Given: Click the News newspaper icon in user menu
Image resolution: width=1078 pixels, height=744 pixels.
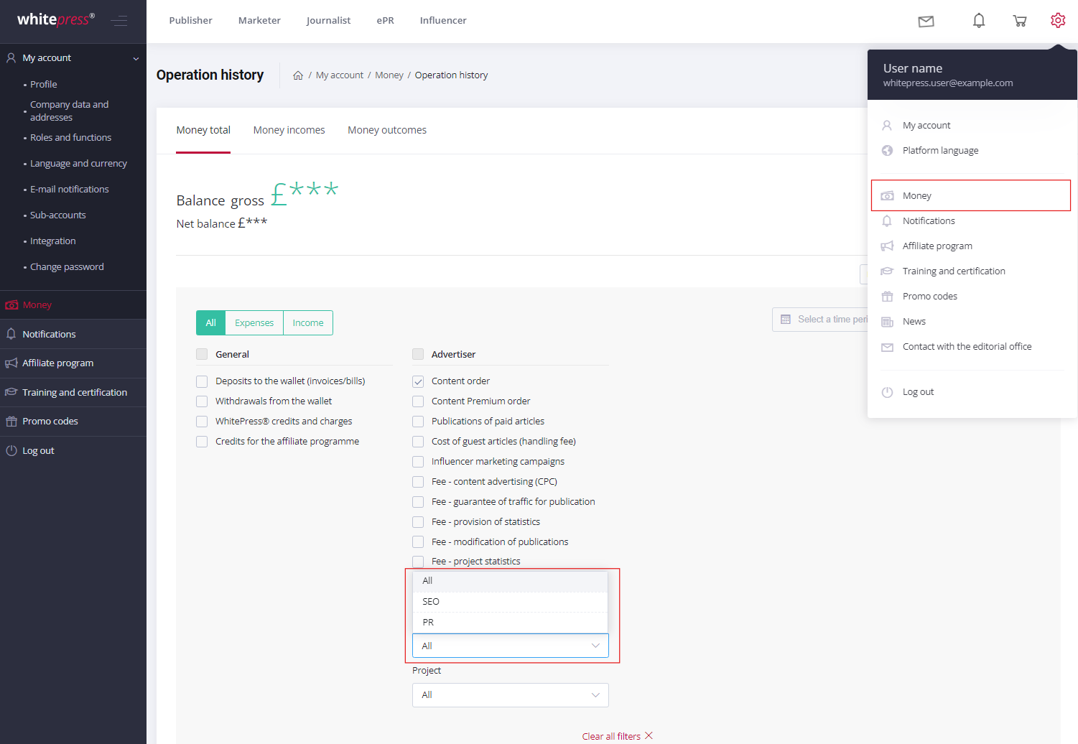Looking at the screenshot, I should pyautogui.click(x=888, y=322).
